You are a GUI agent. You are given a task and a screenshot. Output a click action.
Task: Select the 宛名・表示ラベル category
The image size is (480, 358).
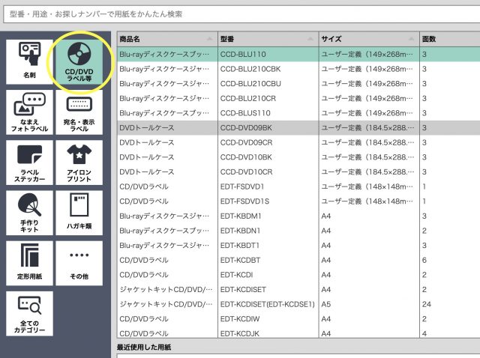click(x=79, y=113)
